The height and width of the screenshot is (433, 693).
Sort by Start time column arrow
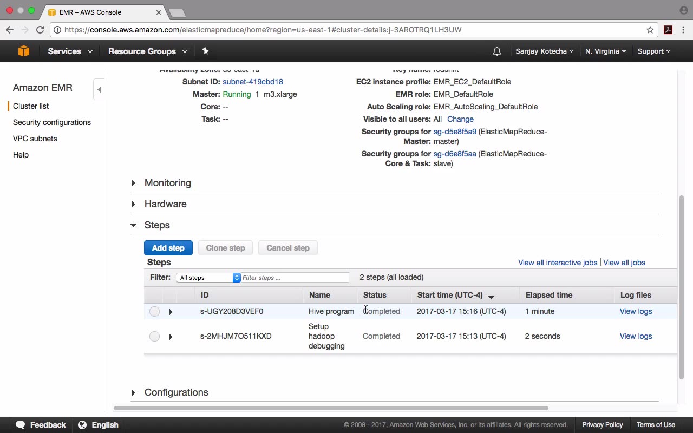pos(491,297)
